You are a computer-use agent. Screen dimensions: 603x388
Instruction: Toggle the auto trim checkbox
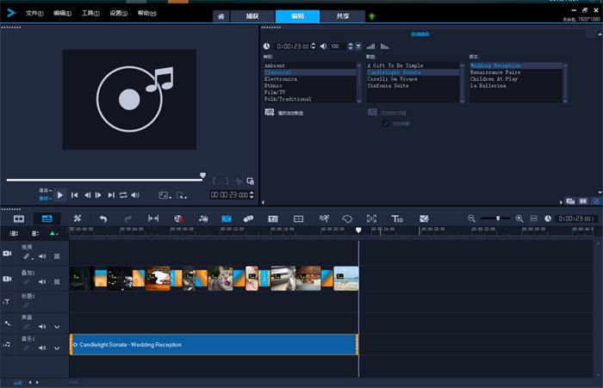point(385,124)
